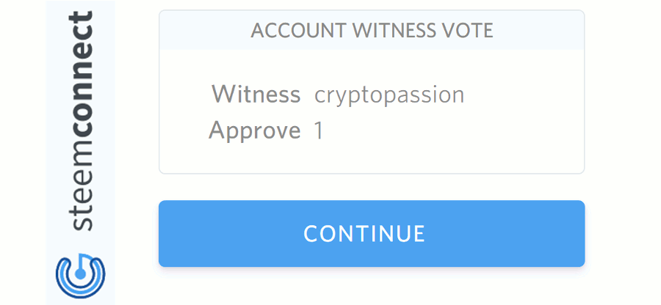This screenshot has width=661, height=305.
Task: Click the steemconnect circular logo icon
Action: [80, 275]
